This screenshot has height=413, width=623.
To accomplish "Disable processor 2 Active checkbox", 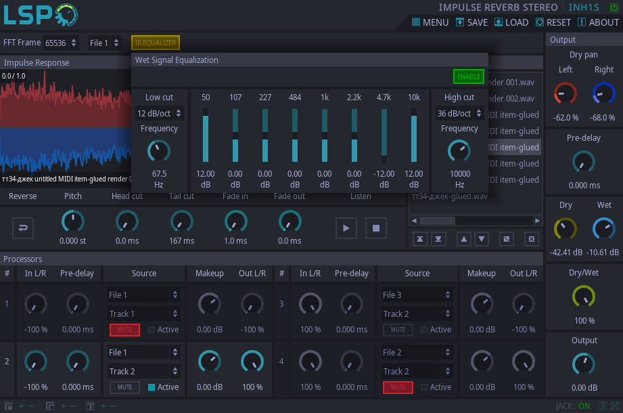I will click(x=152, y=387).
